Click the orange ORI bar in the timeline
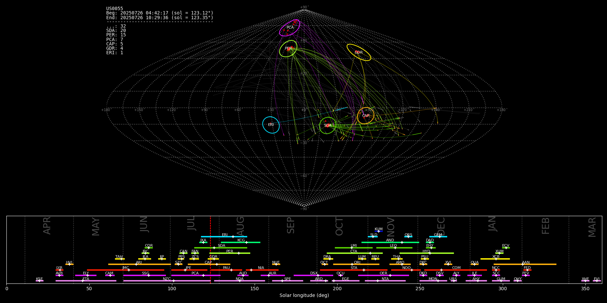The width and height of the screenshot is (607, 303). click(356, 264)
